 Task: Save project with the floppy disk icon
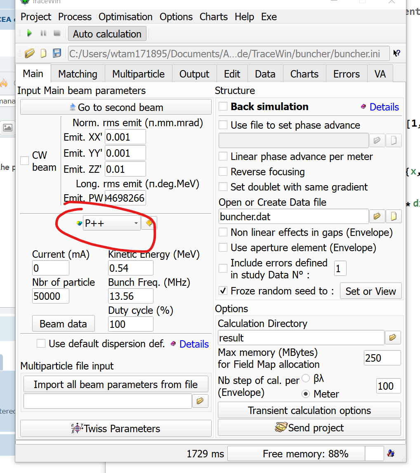57,53
